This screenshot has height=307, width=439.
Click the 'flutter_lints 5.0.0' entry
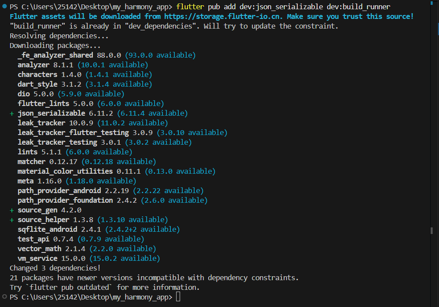(x=55, y=103)
